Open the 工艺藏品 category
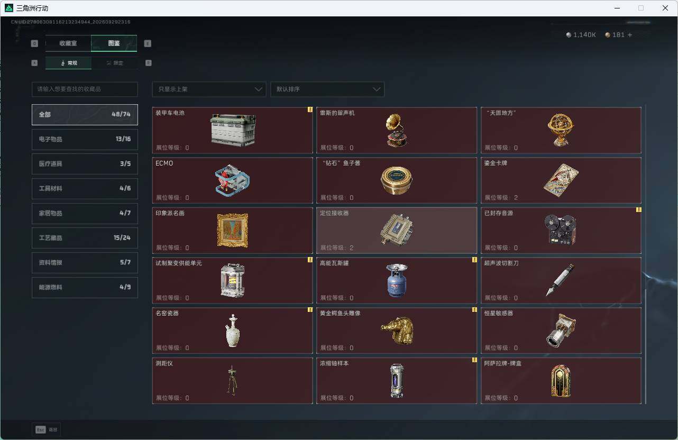The image size is (678, 440). [x=85, y=238]
